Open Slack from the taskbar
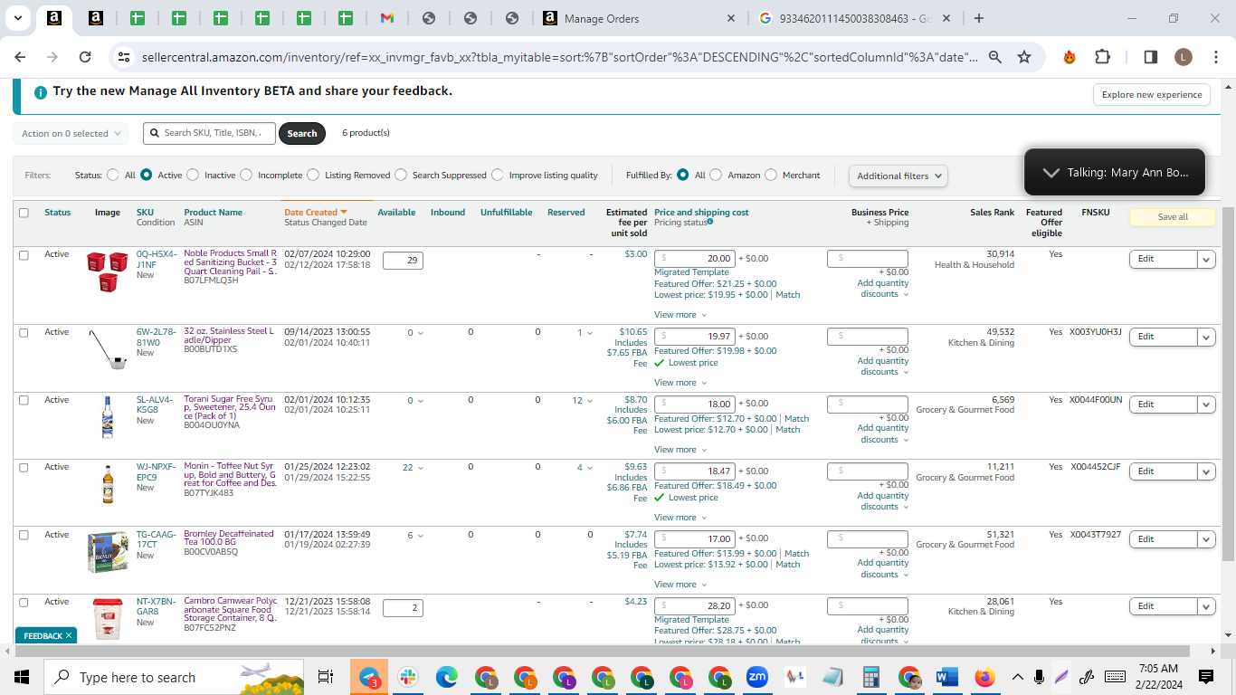The height and width of the screenshot is (695, 1236). [408, 677]
